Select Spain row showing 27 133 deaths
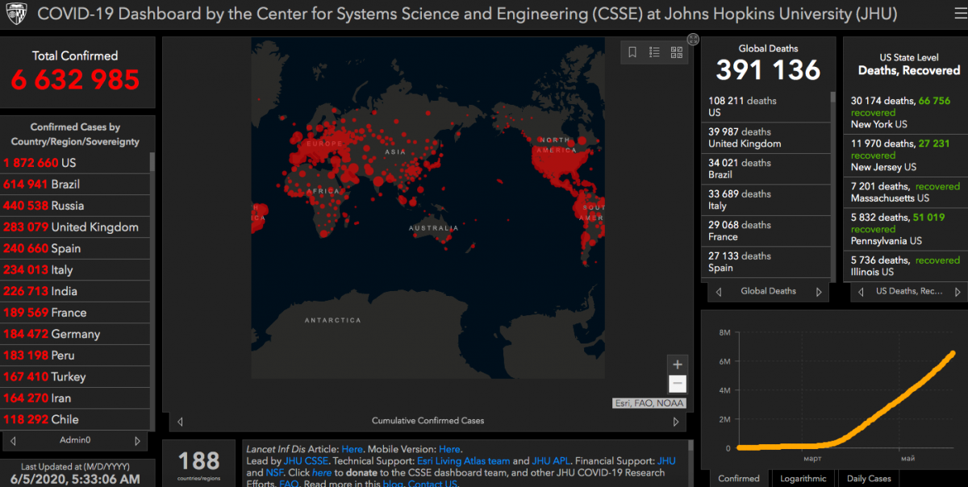The image size is (968, 487). (766, 262)
